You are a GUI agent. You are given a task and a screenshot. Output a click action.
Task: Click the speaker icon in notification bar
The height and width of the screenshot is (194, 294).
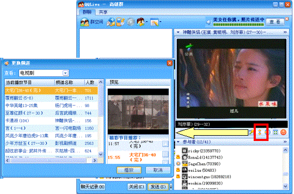(x=209, y=22)
